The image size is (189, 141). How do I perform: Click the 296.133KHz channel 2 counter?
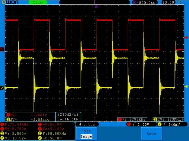[168, 120]
